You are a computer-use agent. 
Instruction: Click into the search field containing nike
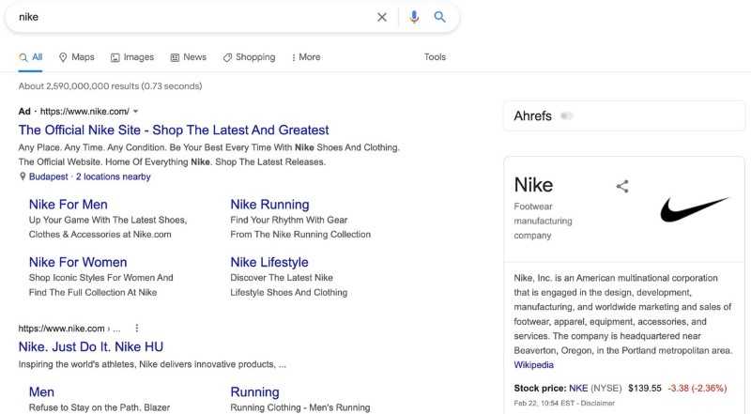click(192, 17)
